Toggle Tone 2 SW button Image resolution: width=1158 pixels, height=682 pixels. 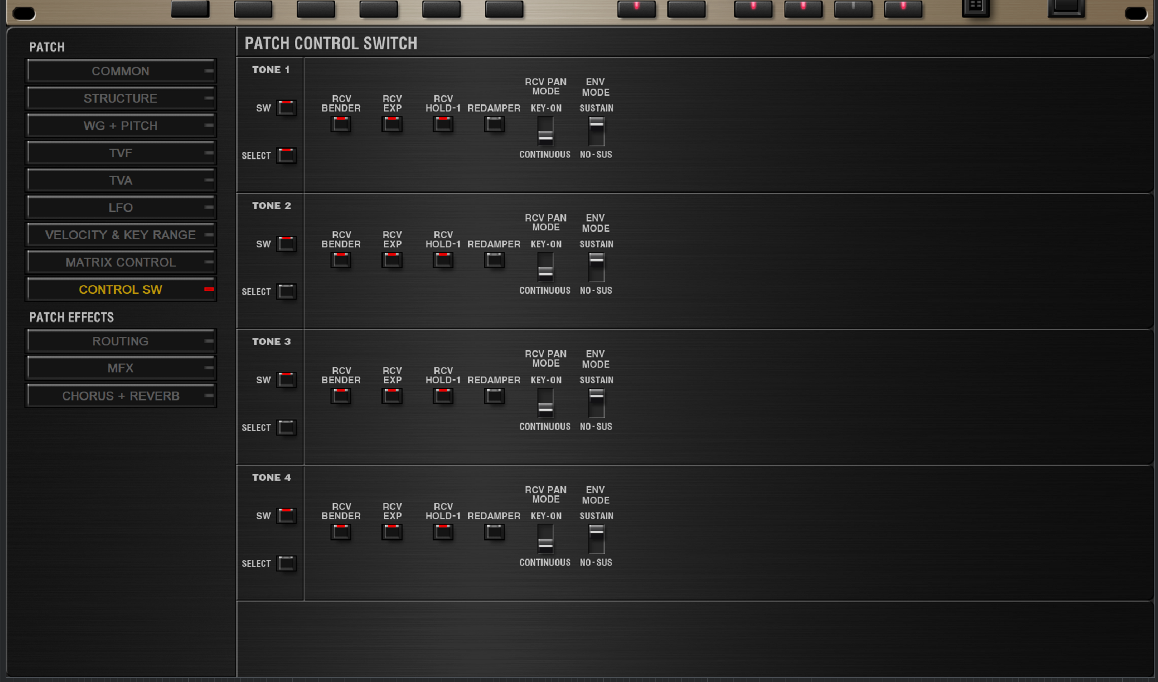coord(286,244)
